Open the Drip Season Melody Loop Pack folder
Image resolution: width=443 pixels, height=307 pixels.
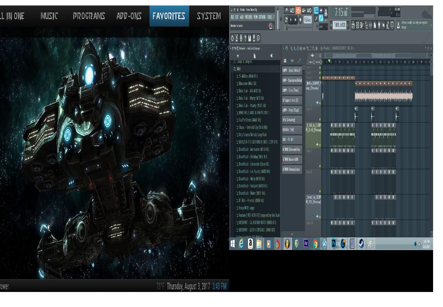coord(253,135)
